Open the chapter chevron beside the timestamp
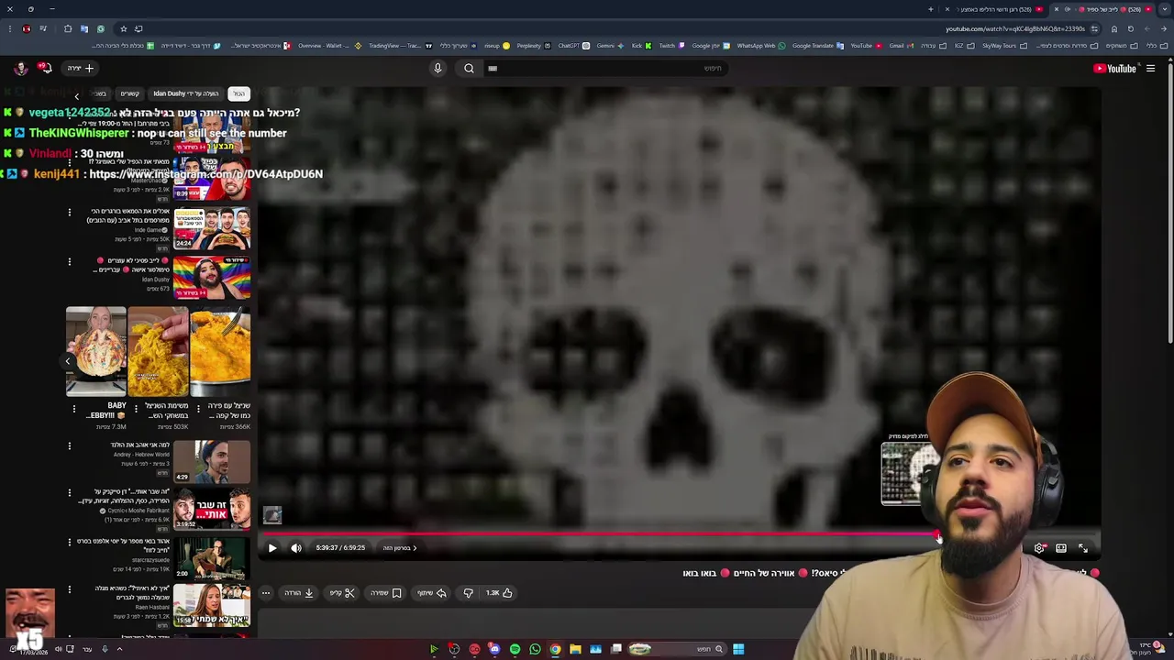Image resolution: width=1174 pixels, height=660 pixels. point(415,548)
